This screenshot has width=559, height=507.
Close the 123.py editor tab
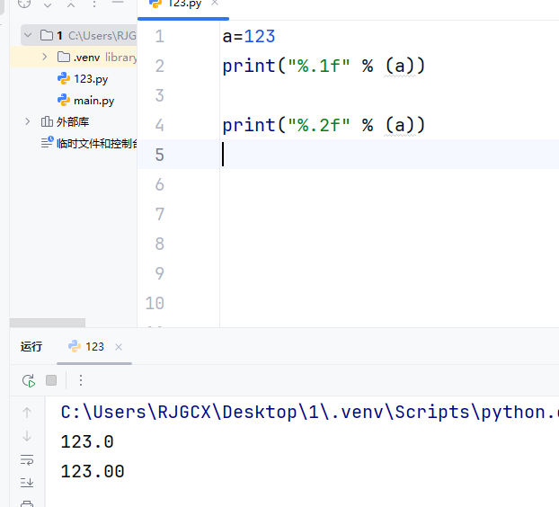point(215,3)
